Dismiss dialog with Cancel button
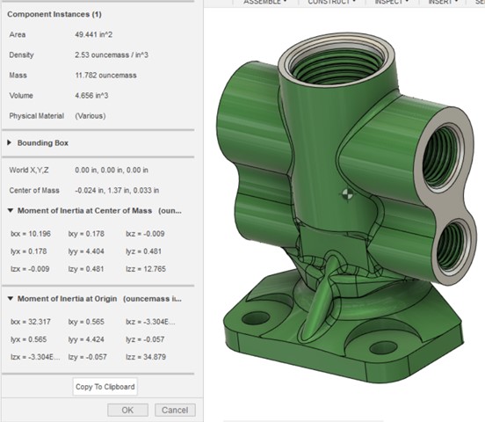This screenshot has width=485, height=422. point(175,411)
